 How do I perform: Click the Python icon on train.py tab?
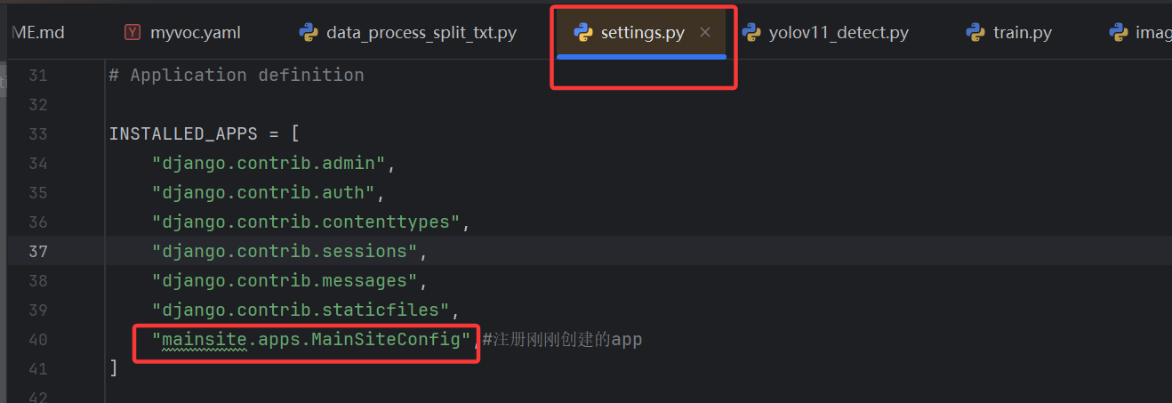(x=975, y=33)
